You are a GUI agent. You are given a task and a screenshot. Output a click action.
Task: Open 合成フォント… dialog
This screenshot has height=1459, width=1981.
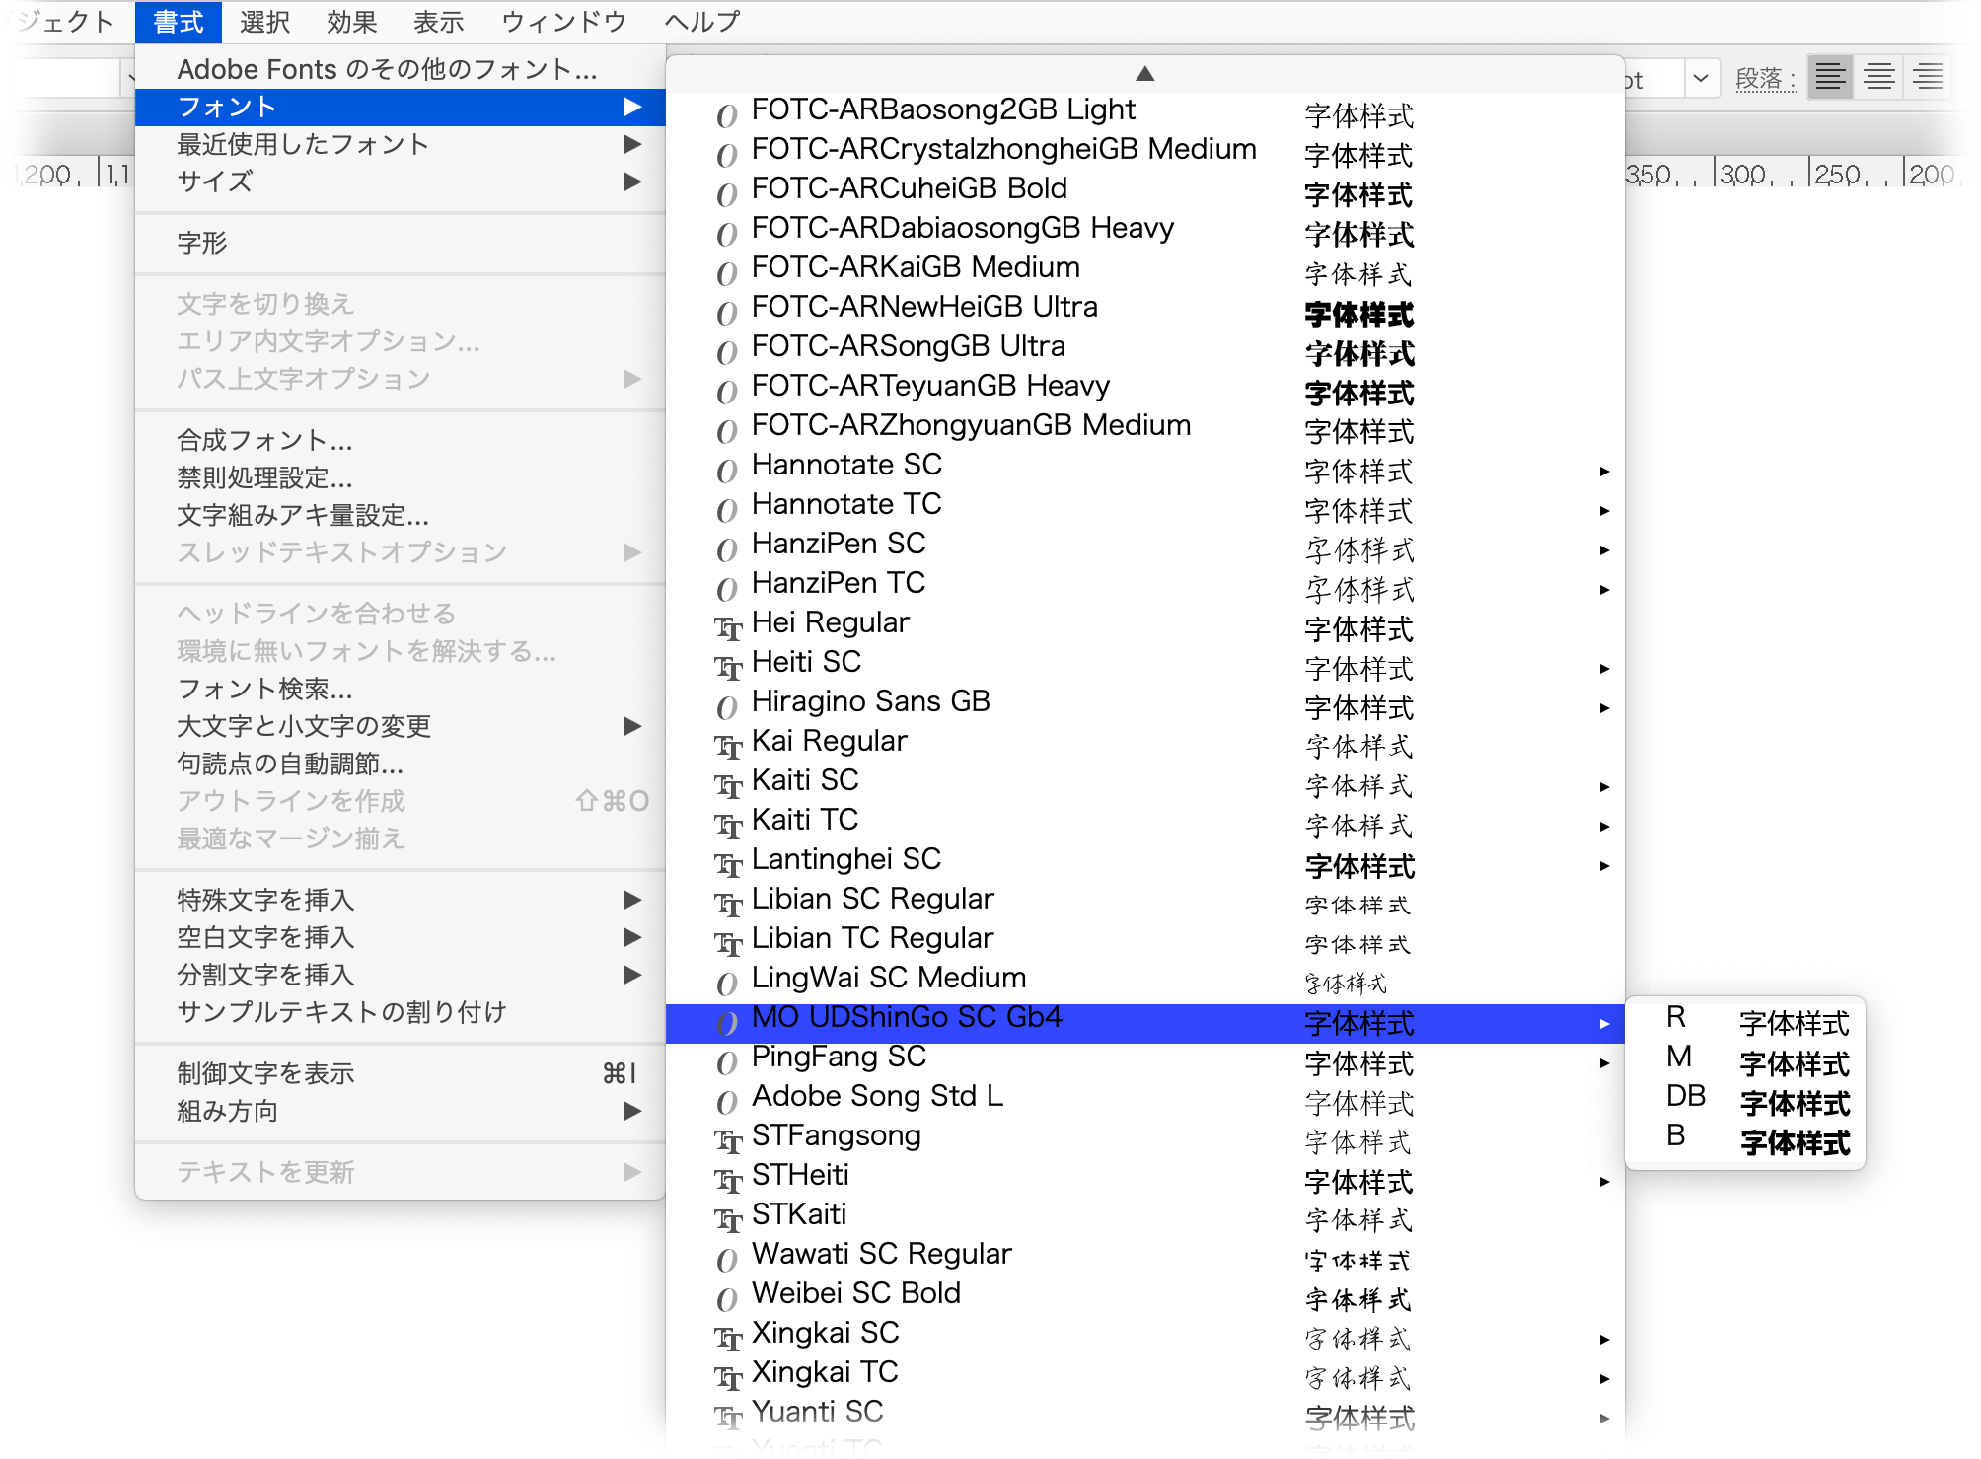[x=400, y=440]
